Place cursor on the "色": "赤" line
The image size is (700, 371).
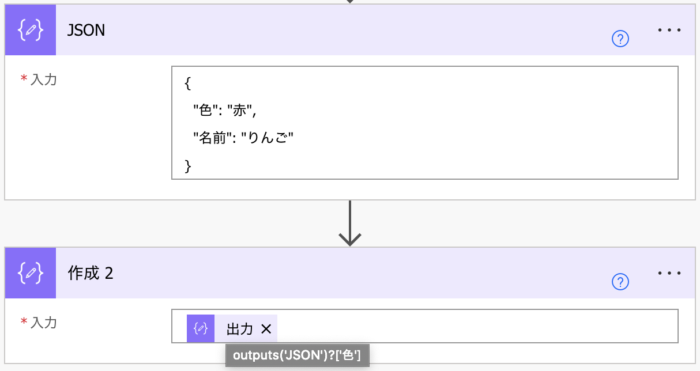click(225, 109)
